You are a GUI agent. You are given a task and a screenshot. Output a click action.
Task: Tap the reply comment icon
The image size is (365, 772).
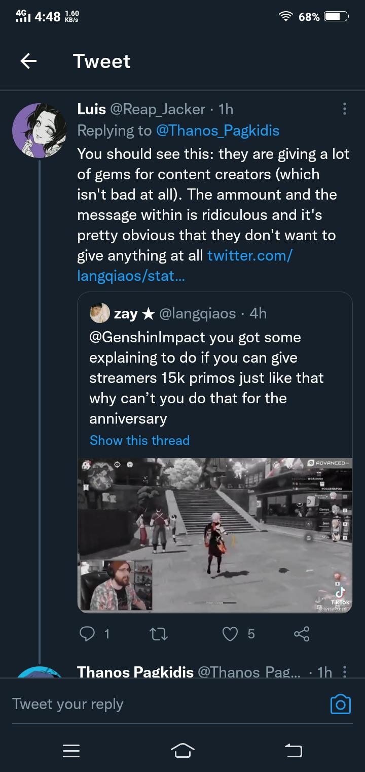point(88,633)
